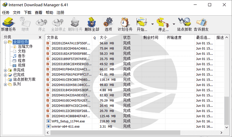Screen dimensions: 232x137
Task: Click the 116.14 MB size cell
Action: pos(107,80)
